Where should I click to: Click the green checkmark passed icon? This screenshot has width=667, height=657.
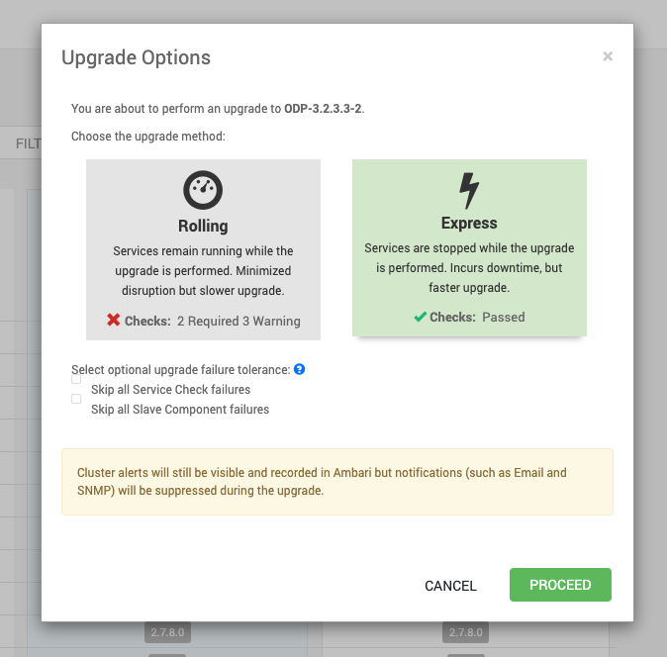tap(421, 317)
